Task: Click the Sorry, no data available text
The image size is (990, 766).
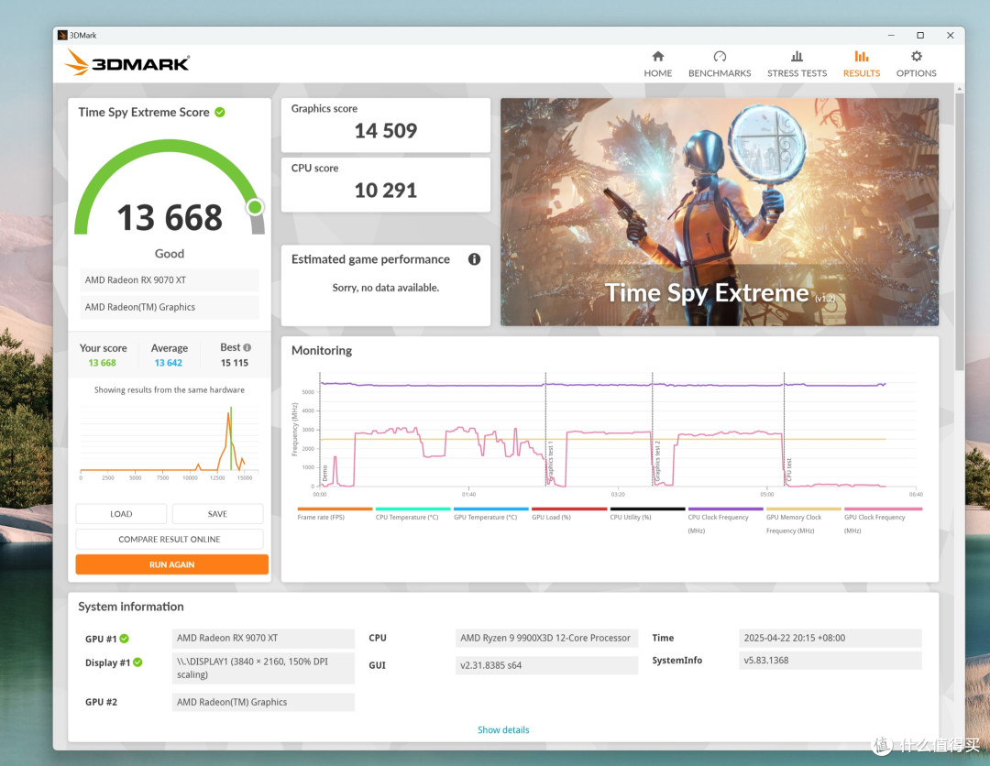Action: (x=386, y=288)
